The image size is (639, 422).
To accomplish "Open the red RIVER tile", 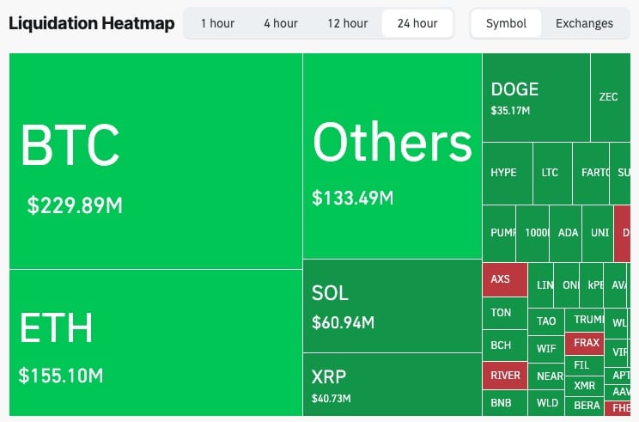I will 504,376.
